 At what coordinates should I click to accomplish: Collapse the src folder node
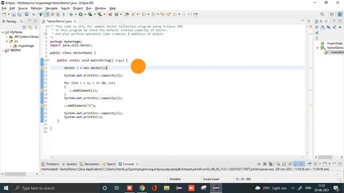click(7, 41)
